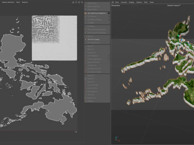The image size is (194, 145).
Task: Click XYZ axis orientation gizmo
Action: pos(117,139)
